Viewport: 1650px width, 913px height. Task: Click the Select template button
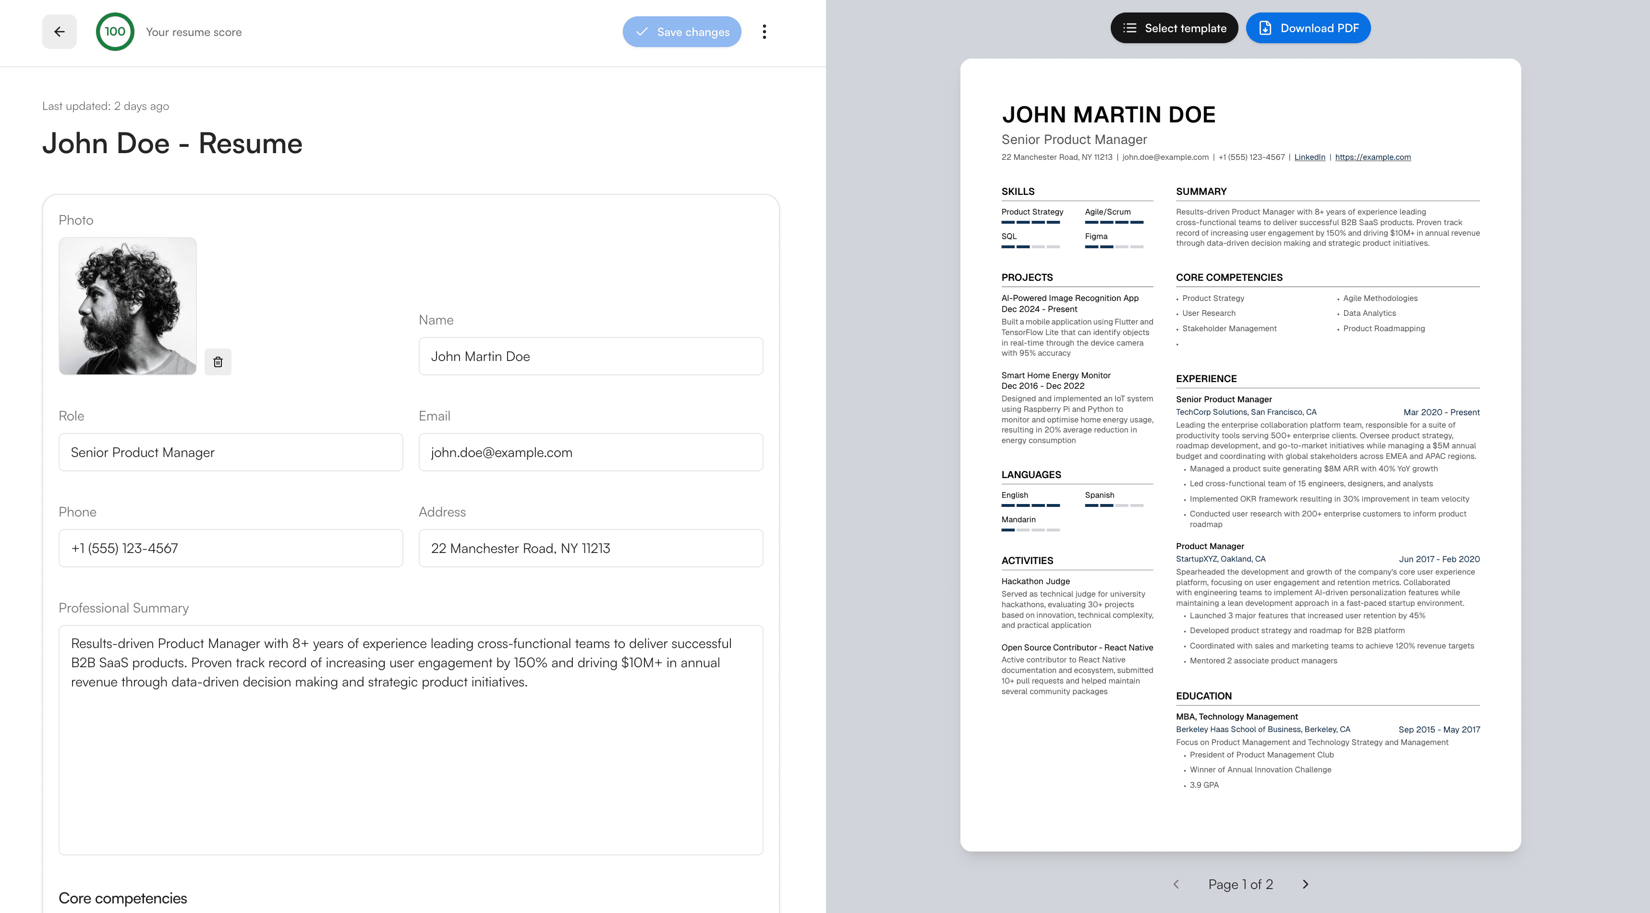pyautogui.click(x=1174, y=28)
